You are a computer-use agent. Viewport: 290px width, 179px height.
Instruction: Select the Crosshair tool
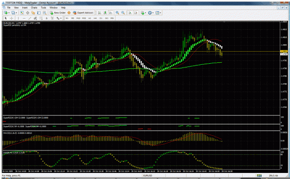tap(12, 18)
